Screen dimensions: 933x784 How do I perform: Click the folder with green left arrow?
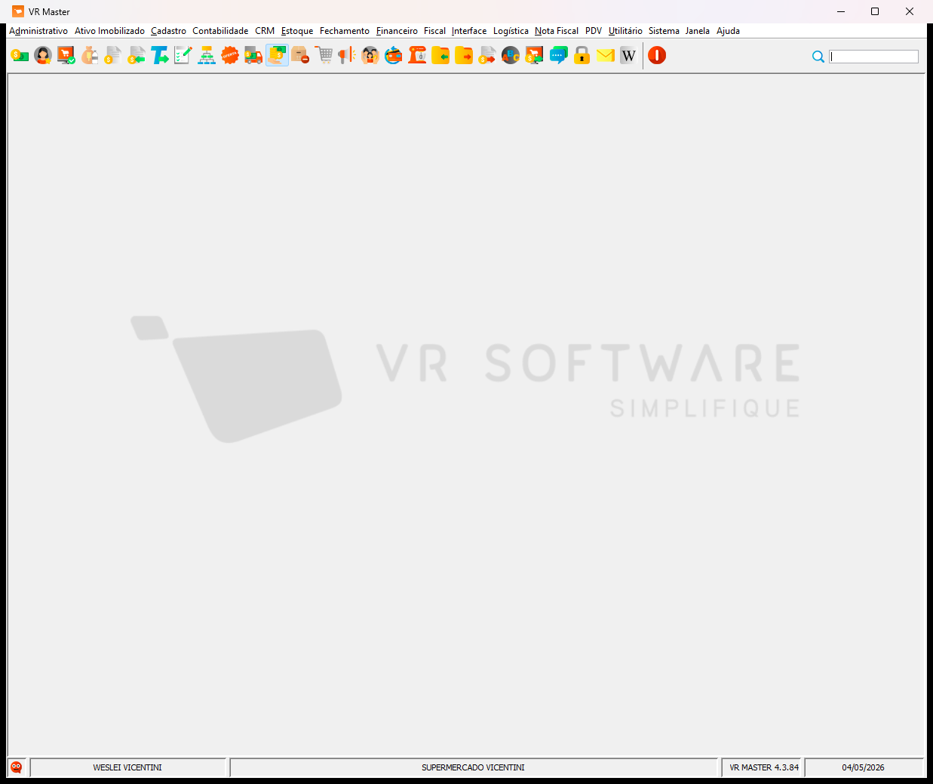[x=440, y=55]
